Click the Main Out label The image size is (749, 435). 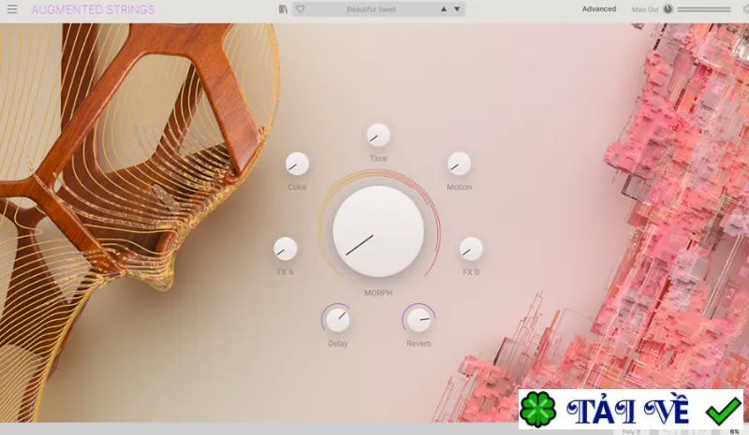[x=645, y=9]
